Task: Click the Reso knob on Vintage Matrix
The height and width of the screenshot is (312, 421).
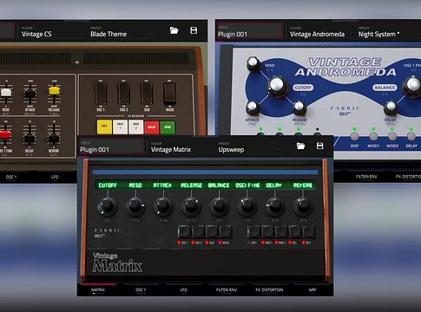Action: pyautogui.click(x=135, y=205)
